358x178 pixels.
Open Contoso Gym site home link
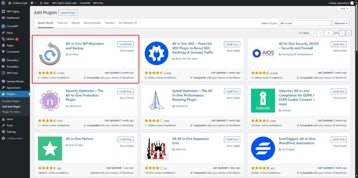point(18,3)
